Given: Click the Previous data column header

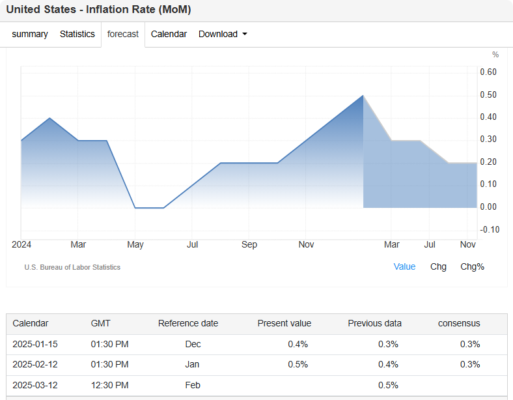Looking at the screenshot, I should [x=374, y=323].
